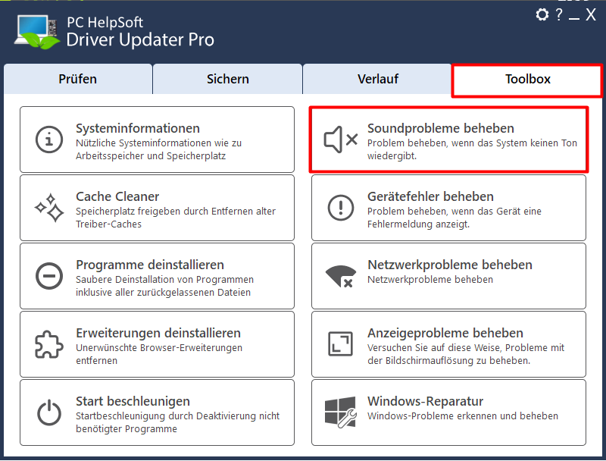Click the 'Driver Updater Pro' title text
606x461 pixels.
pyautogui.click(x=140, y=40)
